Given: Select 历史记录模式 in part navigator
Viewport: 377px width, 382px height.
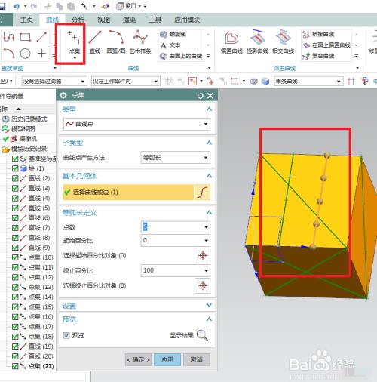Looking at the screenshot, I should pos(29,119).
